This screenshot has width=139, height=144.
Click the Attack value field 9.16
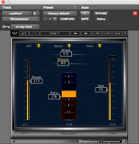tap(66, 54)
